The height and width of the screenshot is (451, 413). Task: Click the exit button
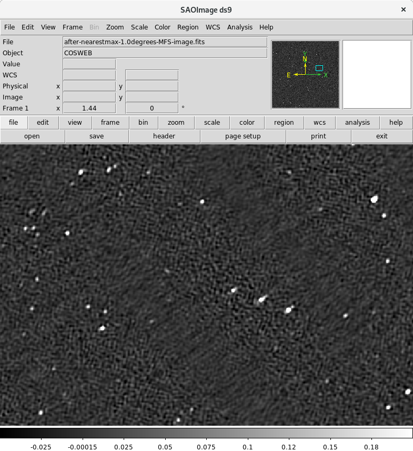[382, 136]
